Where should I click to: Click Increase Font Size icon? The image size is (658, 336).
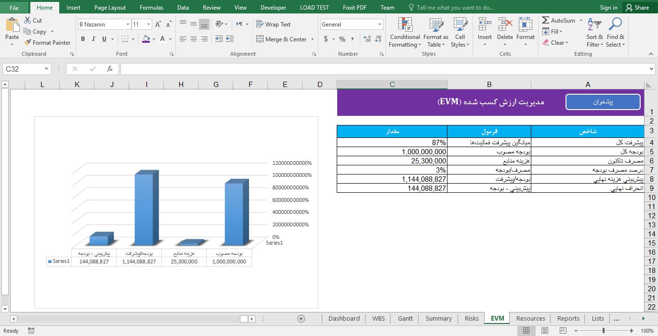pos(158,25)
